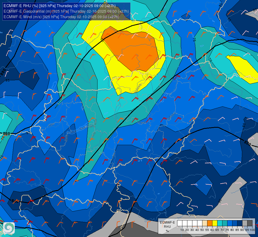
Task: Pick the dark gray 95–100 legend swatch
Action: 250,223
